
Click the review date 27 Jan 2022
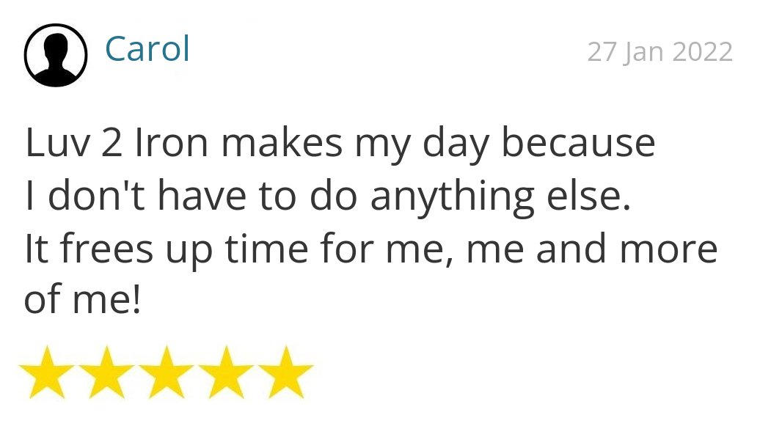pyautogui.click(x=659, y=52)
